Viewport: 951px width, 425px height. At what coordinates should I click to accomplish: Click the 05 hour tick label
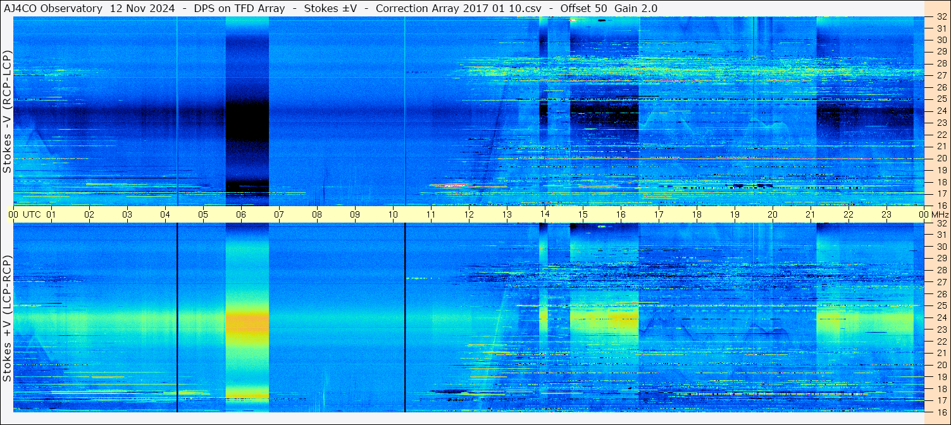point(203,214)
